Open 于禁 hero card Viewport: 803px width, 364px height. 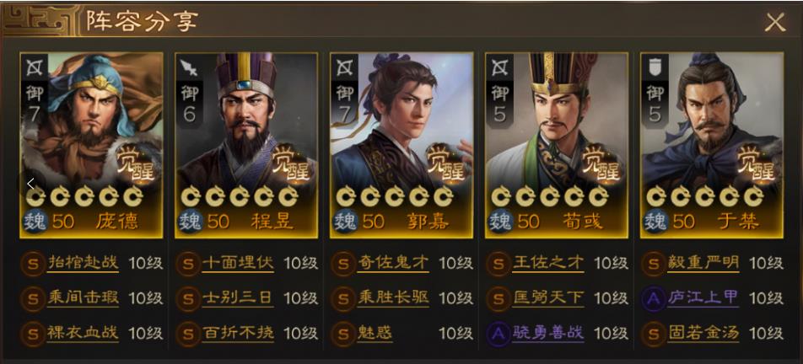712,145
